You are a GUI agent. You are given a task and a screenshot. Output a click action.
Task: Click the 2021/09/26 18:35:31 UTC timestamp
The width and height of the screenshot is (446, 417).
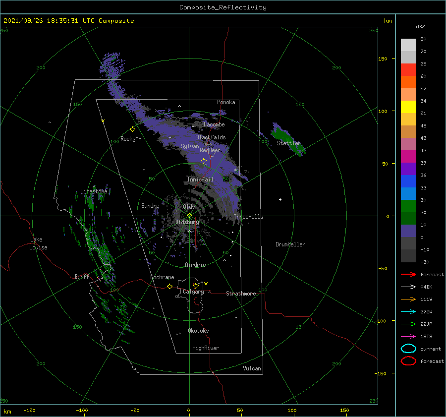68,21
